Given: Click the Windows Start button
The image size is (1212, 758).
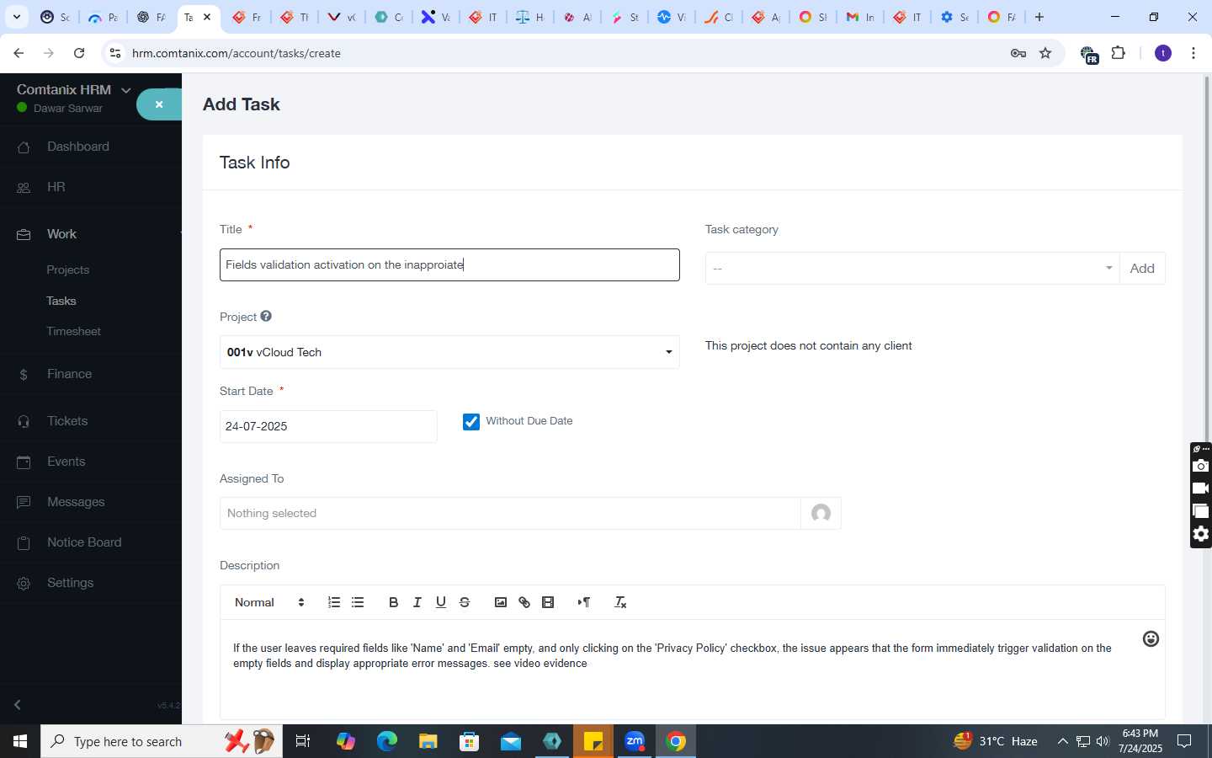Looking at the screenshot, I should (x=20, y=741).
